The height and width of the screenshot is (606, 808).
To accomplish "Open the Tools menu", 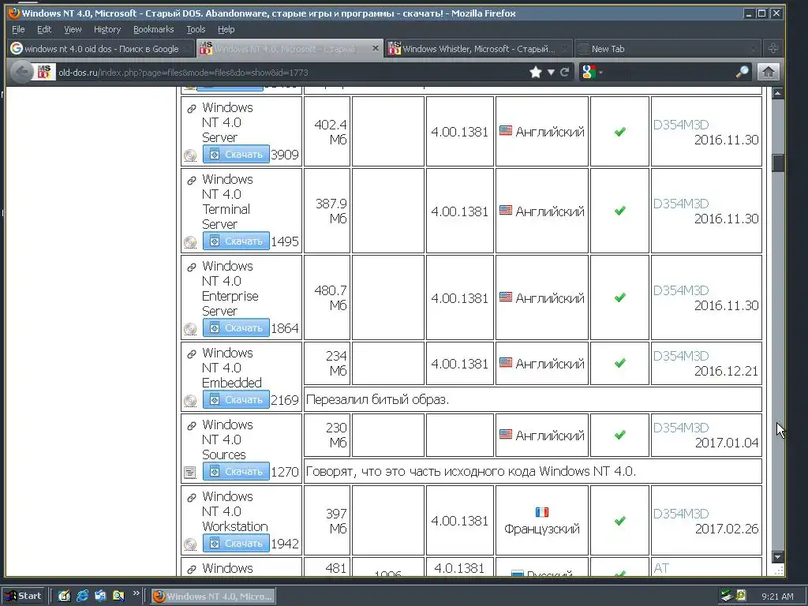I will (196, 29).
